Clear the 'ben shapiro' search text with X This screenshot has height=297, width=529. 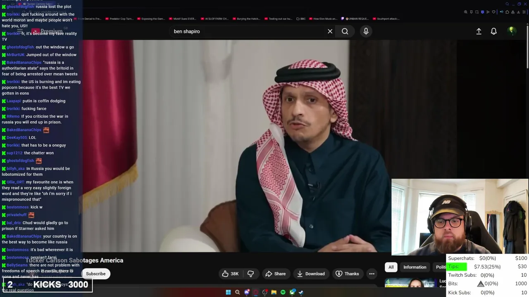coord(330,31)
